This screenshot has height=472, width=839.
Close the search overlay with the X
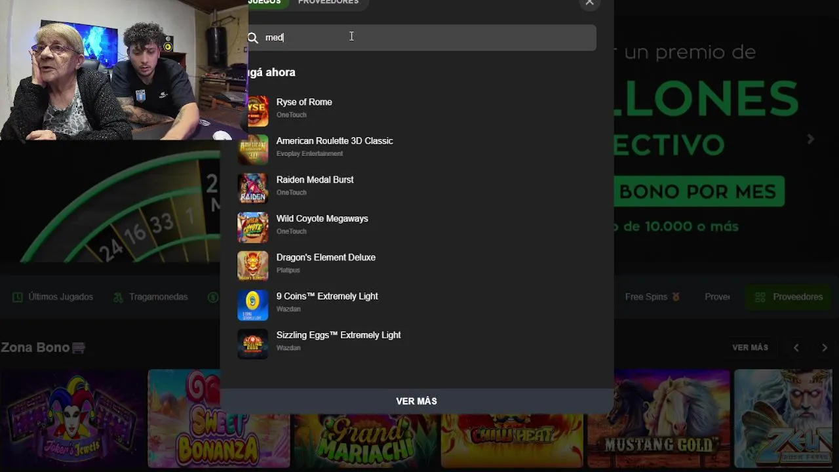click(589, 3)
